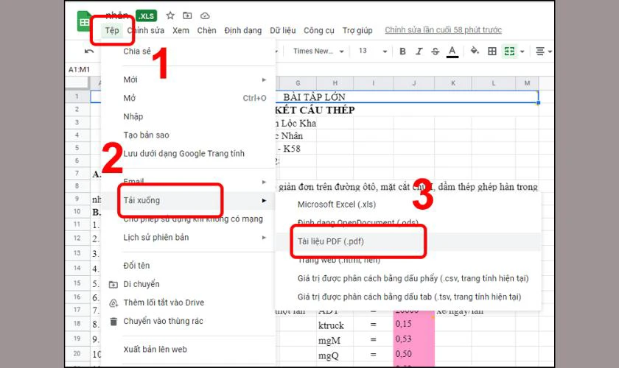The height and width of the screenshot is (368, 619).
Task: Download as Microsoft Excel (.xls)
Action: click(408, 205)
